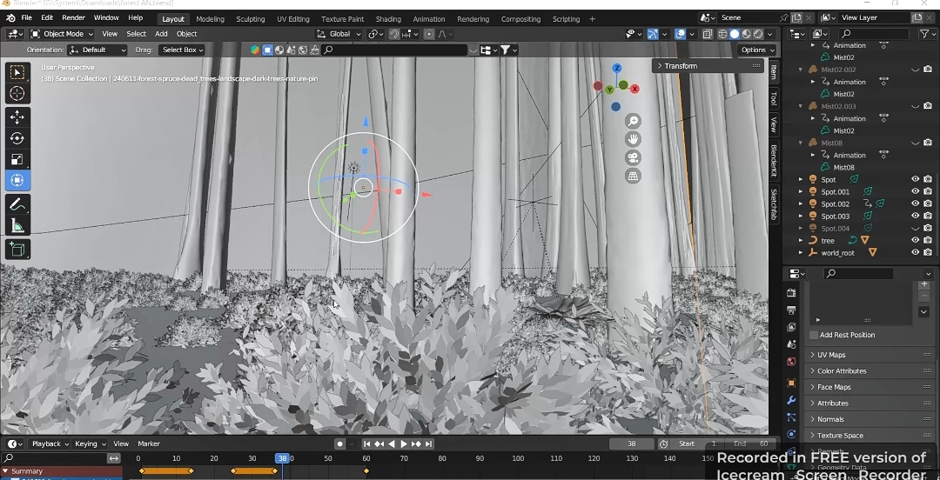The height and width of the screenshot is (480, 940).
Task: Click the Options button in viewport header
Action: tap(756, 50)
